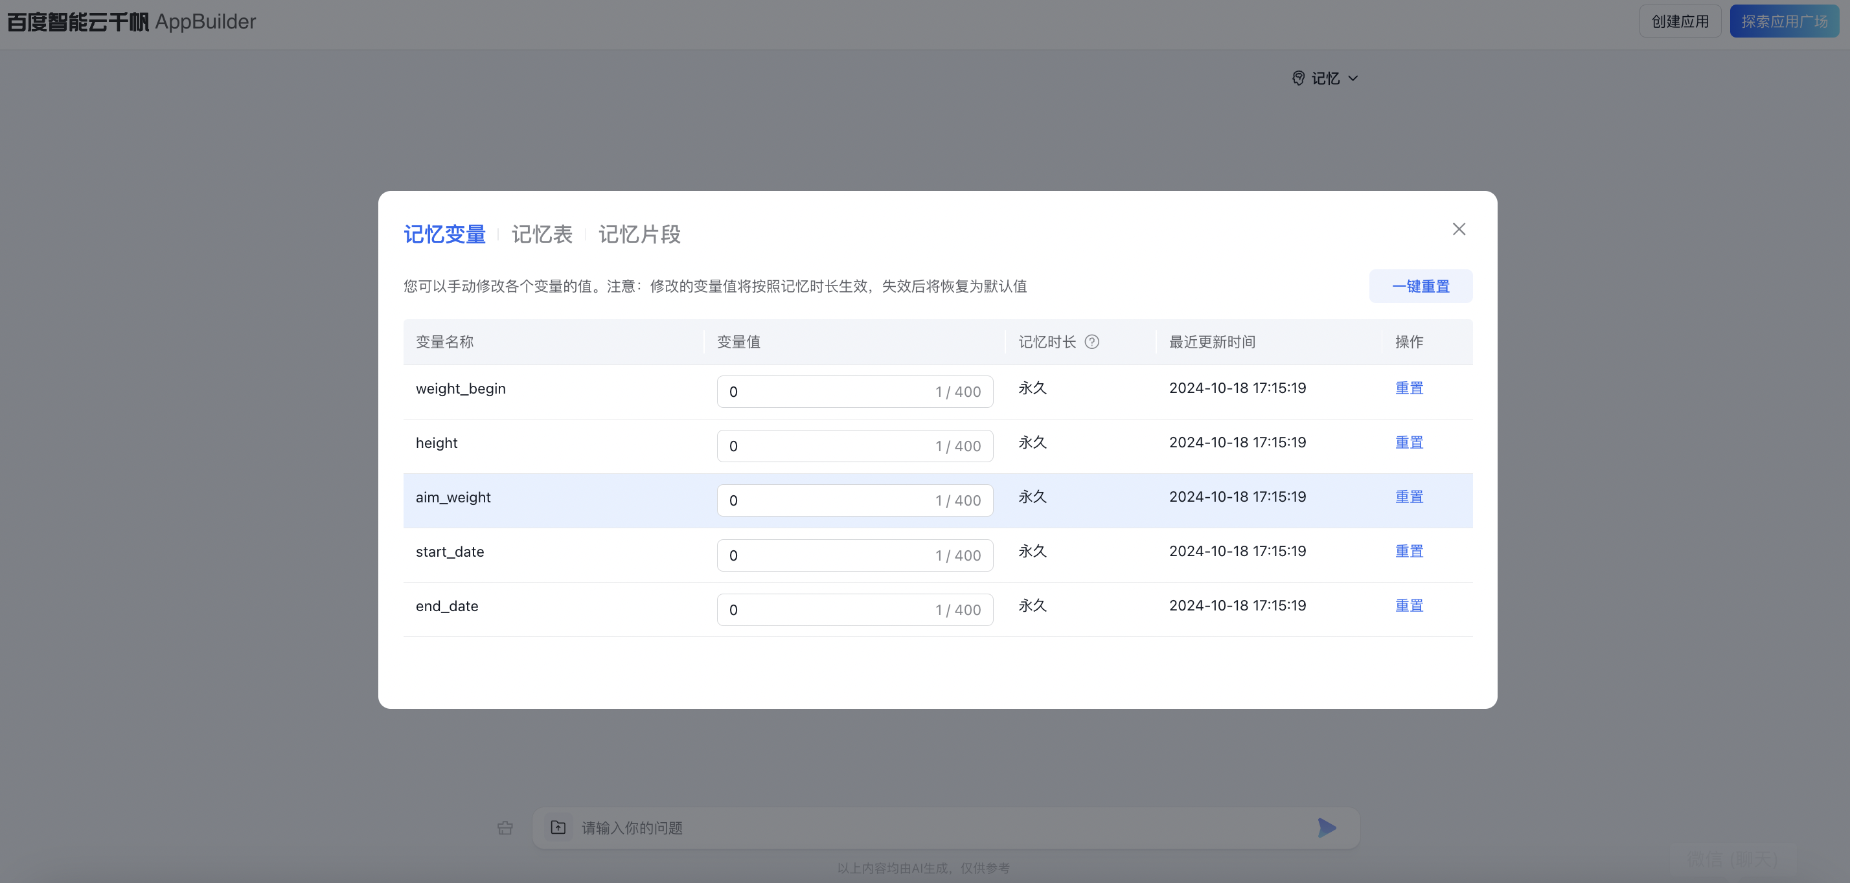Click the 最近更新时间 column header
The image size is (1850, 883).
pyautogui.click(x=1212, y=342)
